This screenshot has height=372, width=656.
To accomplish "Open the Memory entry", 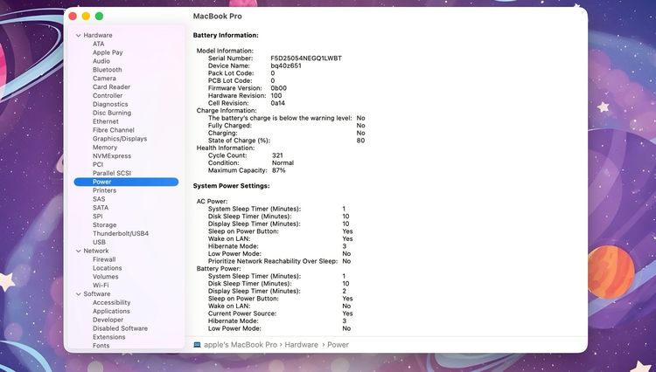I will pos(105,148).
